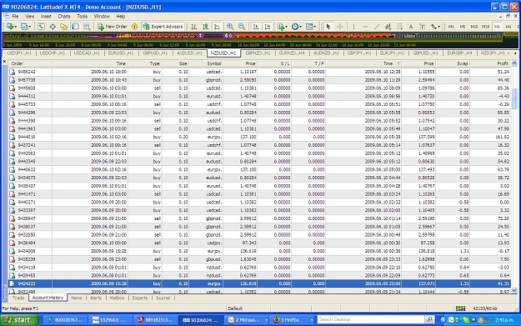This screenshot has height=326, width=521.
Task: Select the trendline drawing tool
Action: click(x=377, y=27)
